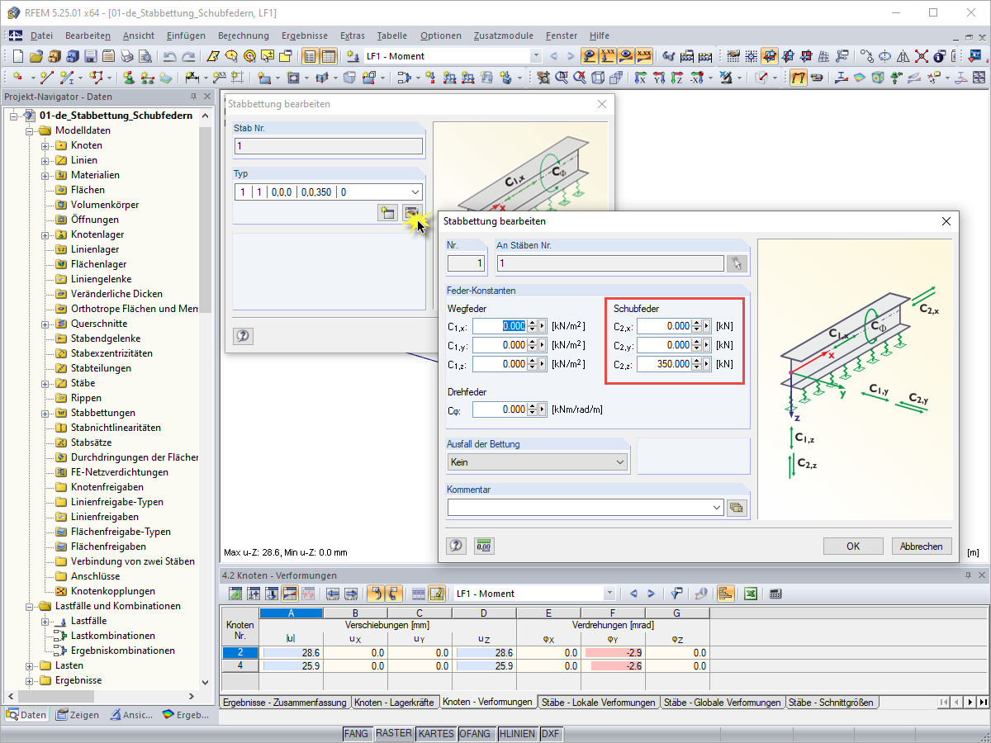The height and width of the screenshot is (743, 991).
Task: Toggle the RASTER status bar button
Action: [x=393, y=733]
